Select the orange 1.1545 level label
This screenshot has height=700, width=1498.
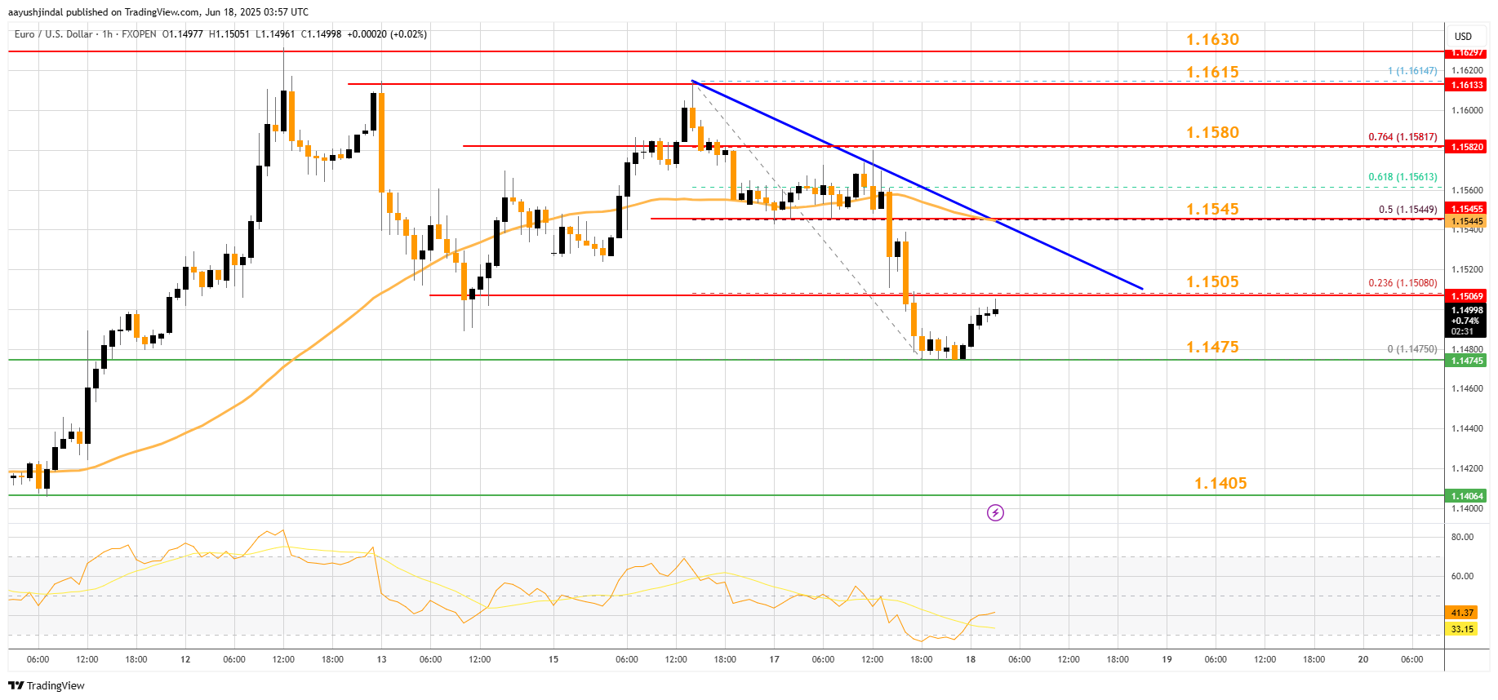point(1212,209)
